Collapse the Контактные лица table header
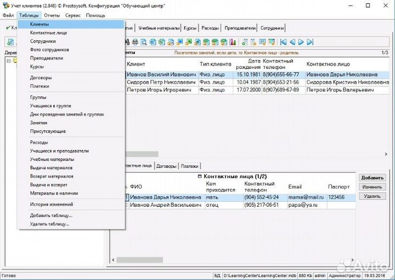Image resolution: width=395 pixels, height=280 pixels. pos(199,177)
